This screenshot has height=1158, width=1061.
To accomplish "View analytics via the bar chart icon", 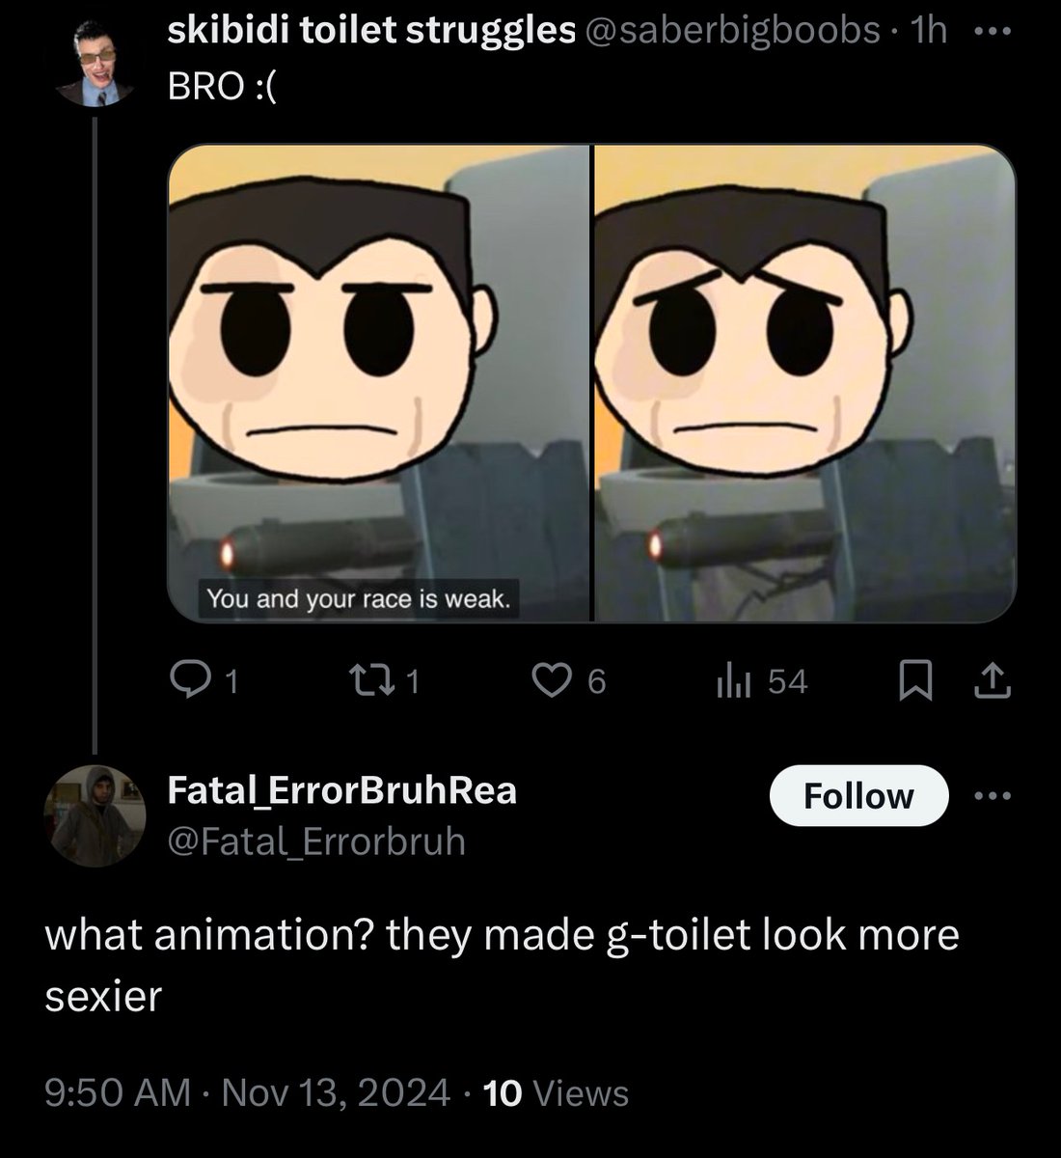I will click(x=733, y=682).
